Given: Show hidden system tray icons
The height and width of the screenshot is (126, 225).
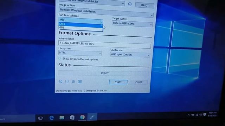Looking at the screenshot, I should tap(189, 115).
